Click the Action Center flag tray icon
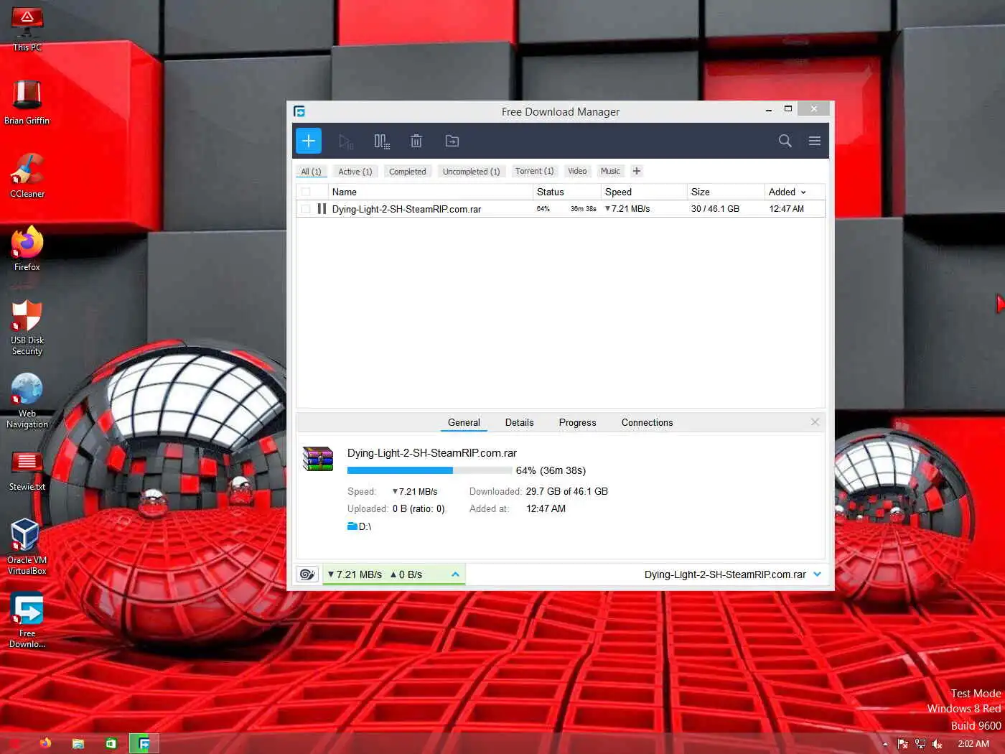Viewport: 1005px width, 754px height. (x=903, y=744)
